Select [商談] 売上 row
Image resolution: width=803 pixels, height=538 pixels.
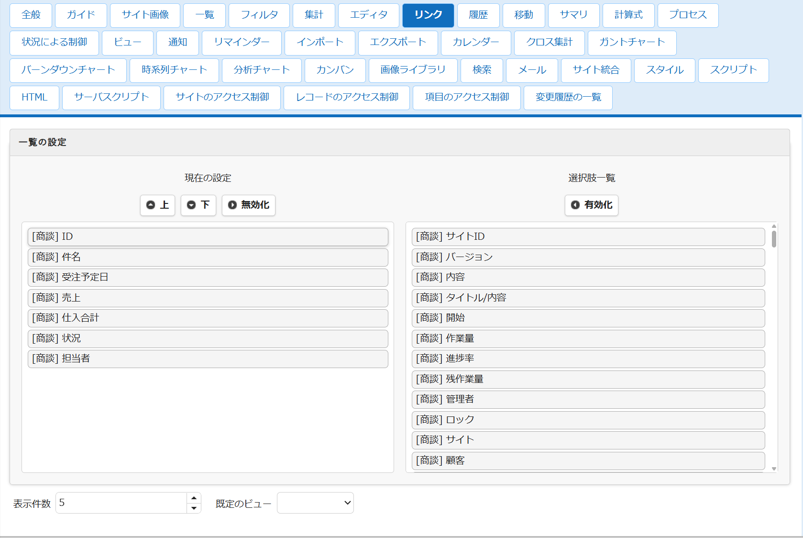(208, 298)
